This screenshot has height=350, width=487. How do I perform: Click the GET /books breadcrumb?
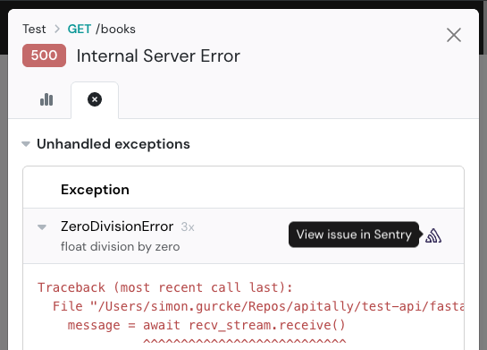(102, 29)
